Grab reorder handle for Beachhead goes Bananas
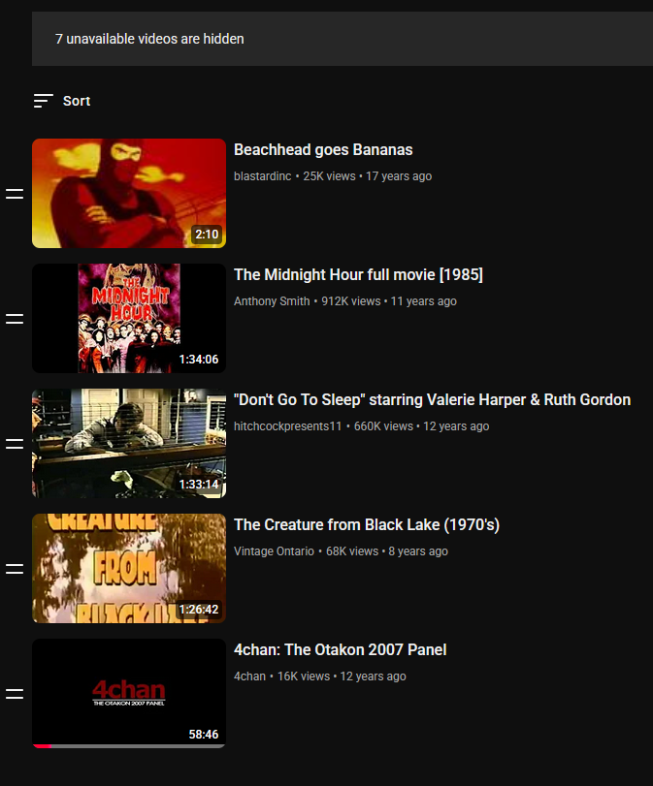 (x=15, y=194)
